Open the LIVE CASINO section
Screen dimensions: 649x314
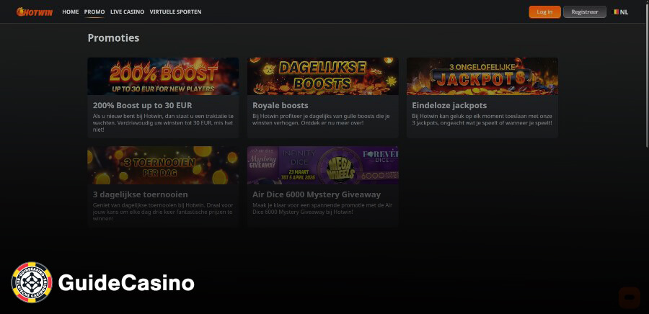pos(127,12)
